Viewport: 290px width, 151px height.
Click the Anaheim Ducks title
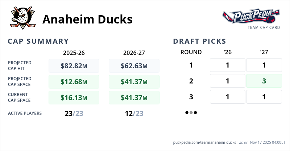(x=87, y=19)
